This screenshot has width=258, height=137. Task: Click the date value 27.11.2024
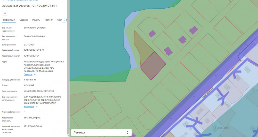click(29, 44)
